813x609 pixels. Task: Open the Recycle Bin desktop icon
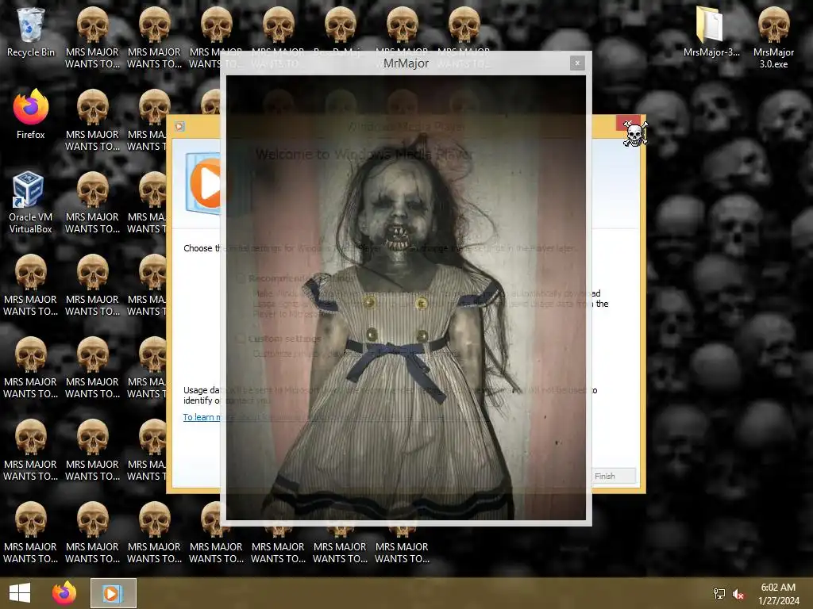click(x=31, y=32)
